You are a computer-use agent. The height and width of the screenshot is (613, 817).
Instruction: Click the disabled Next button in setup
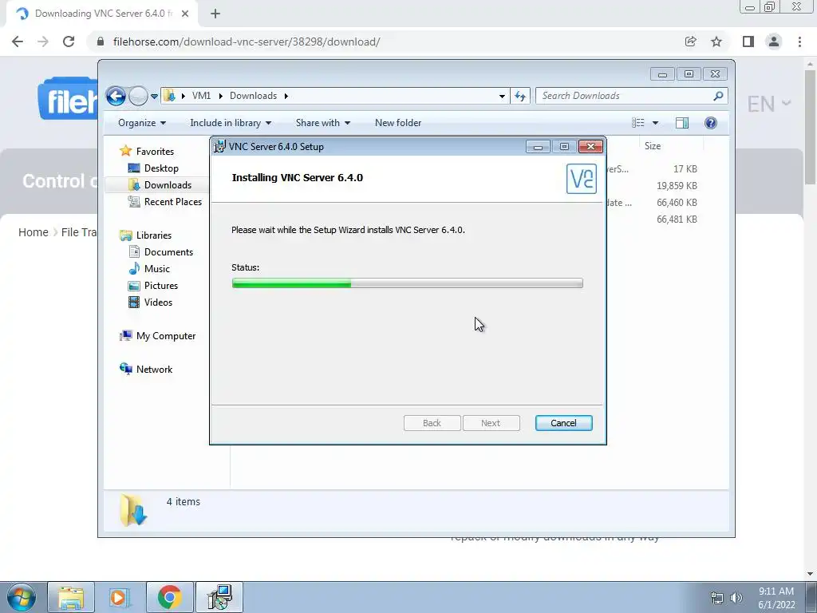click(x=491, y=423)
